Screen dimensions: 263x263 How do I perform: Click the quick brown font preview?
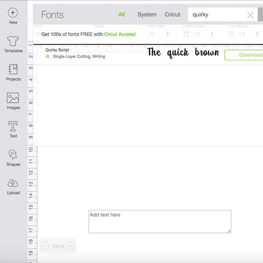tap(183, 53)
